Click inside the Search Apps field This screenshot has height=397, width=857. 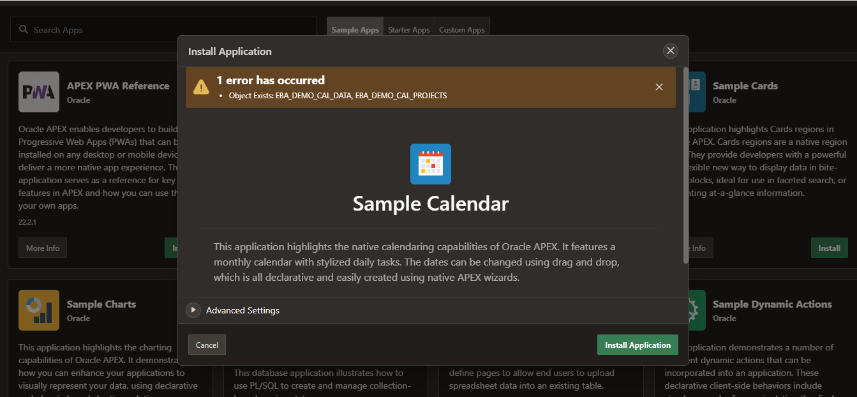tap(160, 29)
